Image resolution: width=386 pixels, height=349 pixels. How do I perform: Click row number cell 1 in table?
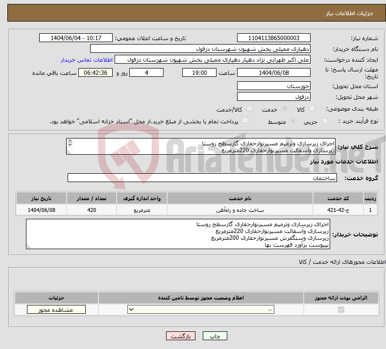[x=370, y=210]
